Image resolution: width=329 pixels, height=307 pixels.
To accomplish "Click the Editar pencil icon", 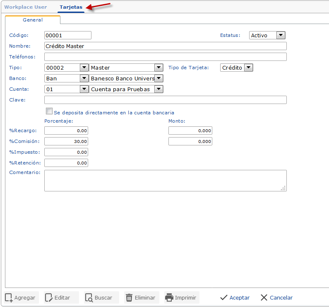I will point(49,297).
